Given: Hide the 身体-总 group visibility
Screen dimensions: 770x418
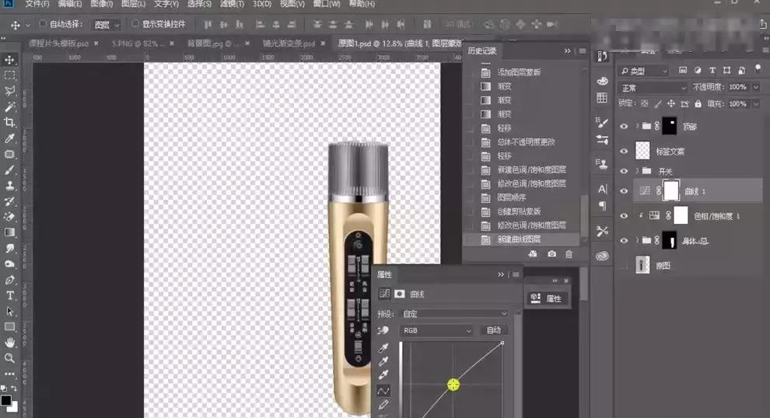Looking at the screenshot, I should [624, 240].
